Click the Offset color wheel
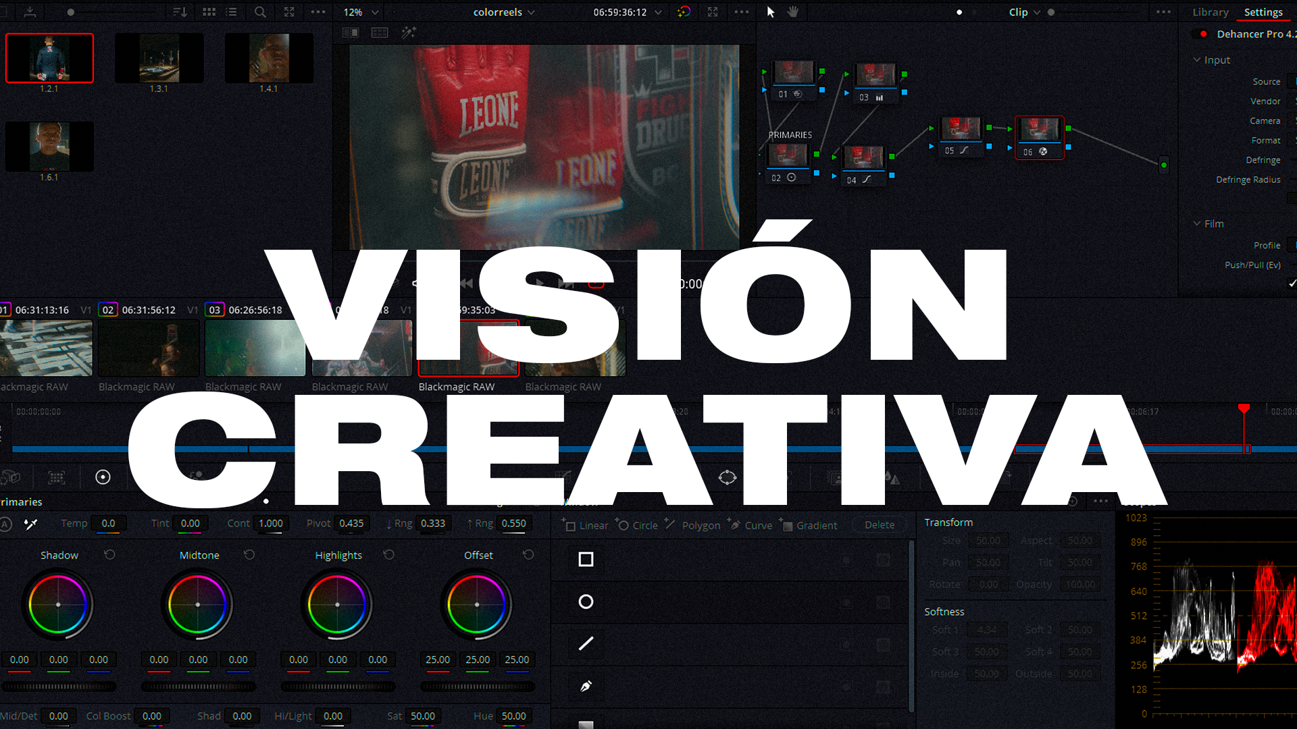 click(477, 604)
